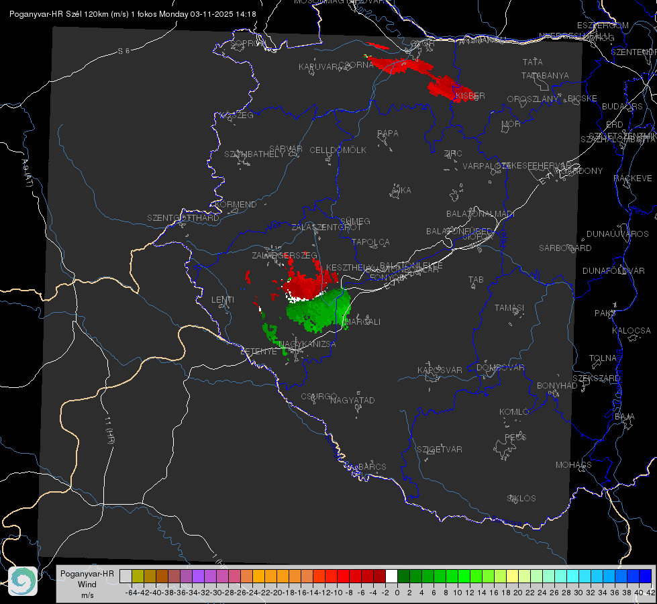Screen dimensions: 657x604
Task: Click the S 6 road label
Action: click(x=123, y=51)
